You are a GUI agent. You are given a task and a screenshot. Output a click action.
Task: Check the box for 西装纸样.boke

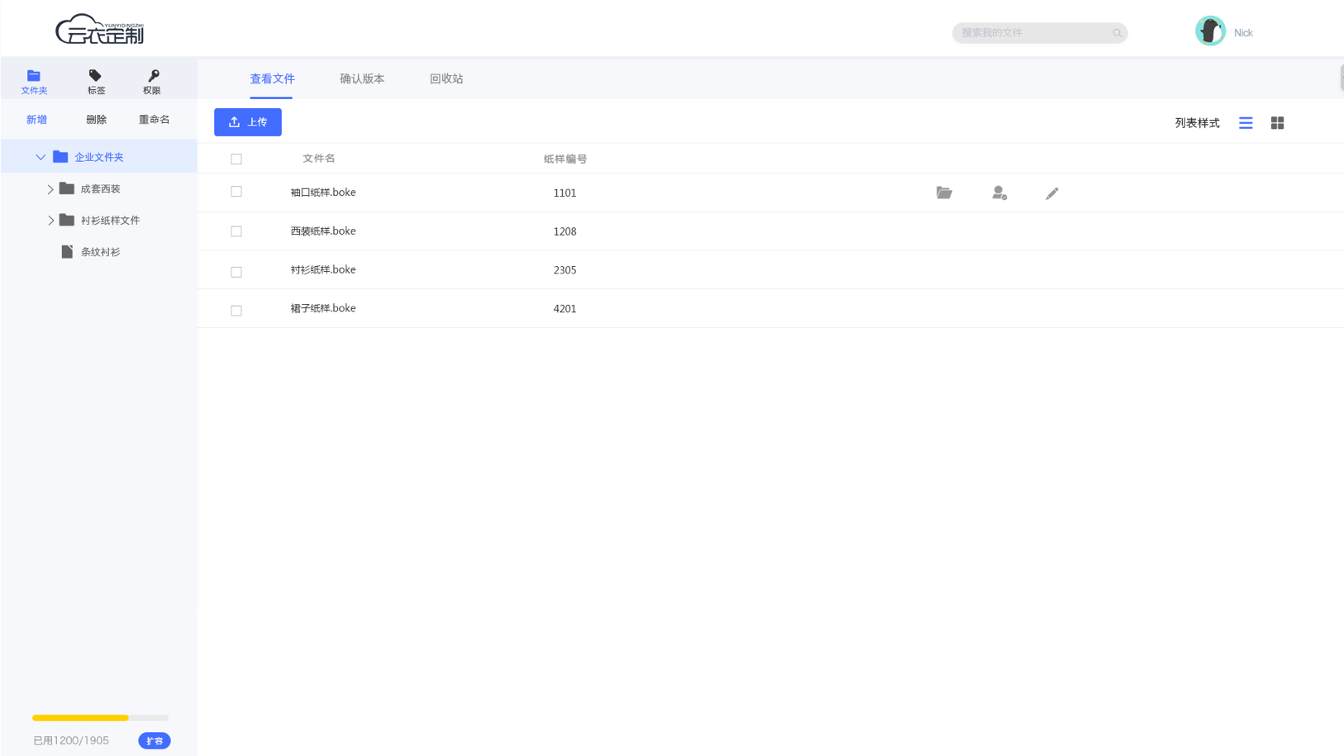236,231
